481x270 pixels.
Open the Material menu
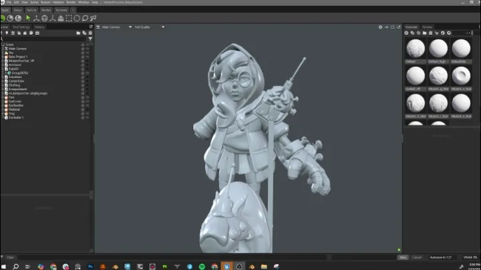point(58,2)
